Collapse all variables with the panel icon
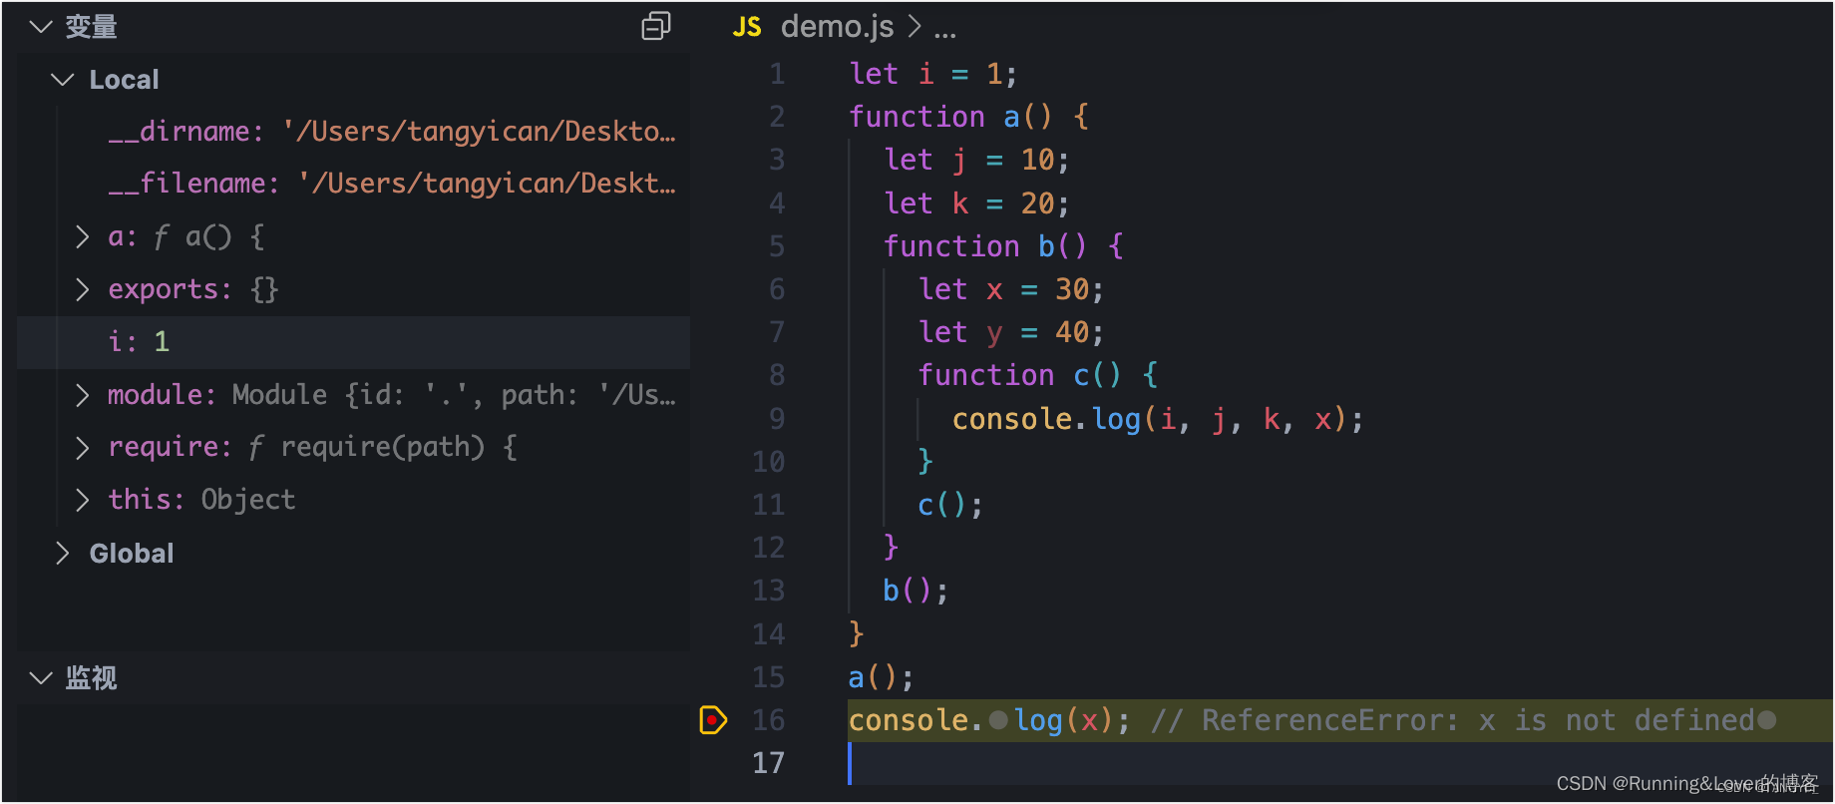1835x804 pixels. tap(655, 26)
